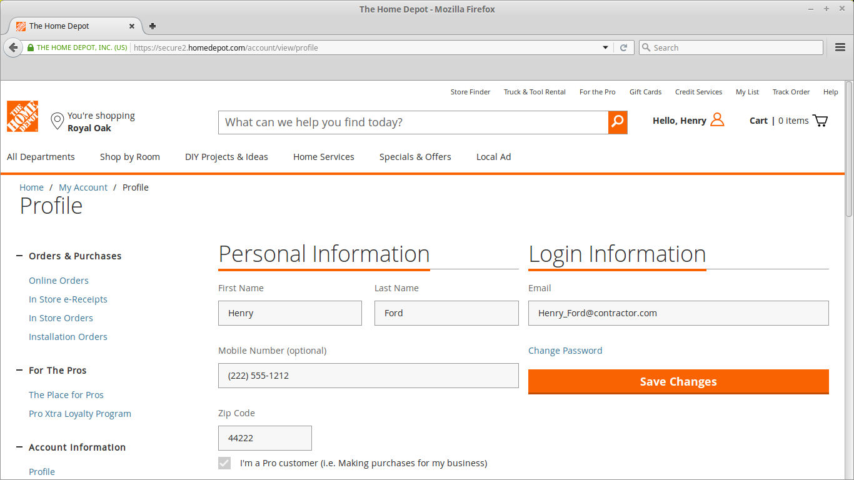Click the location pin next to Royal Oak
Screen dimensions: 854x480
57,121
